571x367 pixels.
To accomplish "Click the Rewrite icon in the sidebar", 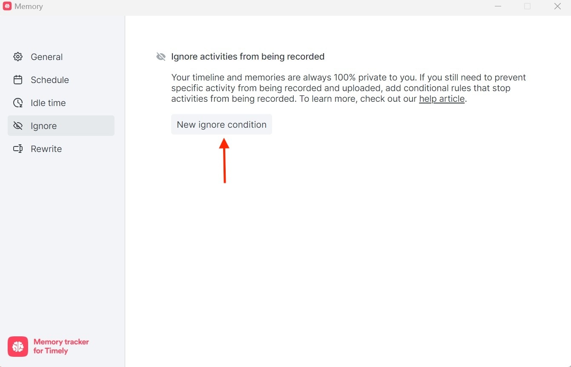I will (18, 149).
